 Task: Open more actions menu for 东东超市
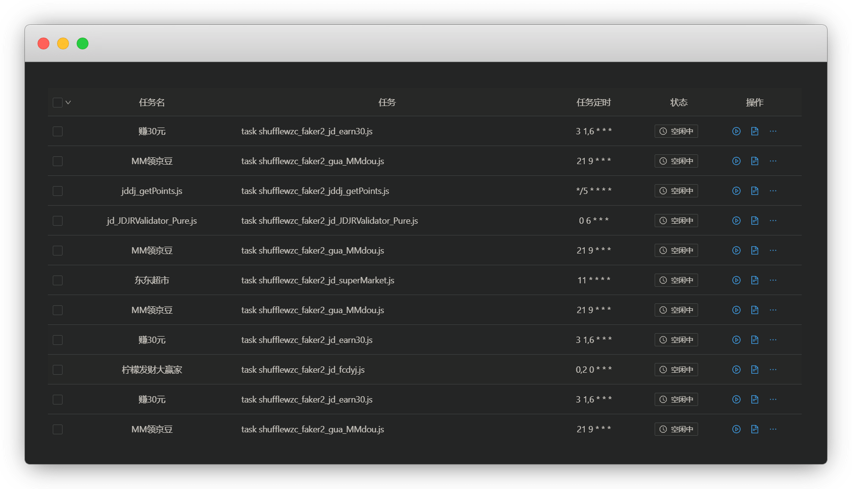coord(773,280)
